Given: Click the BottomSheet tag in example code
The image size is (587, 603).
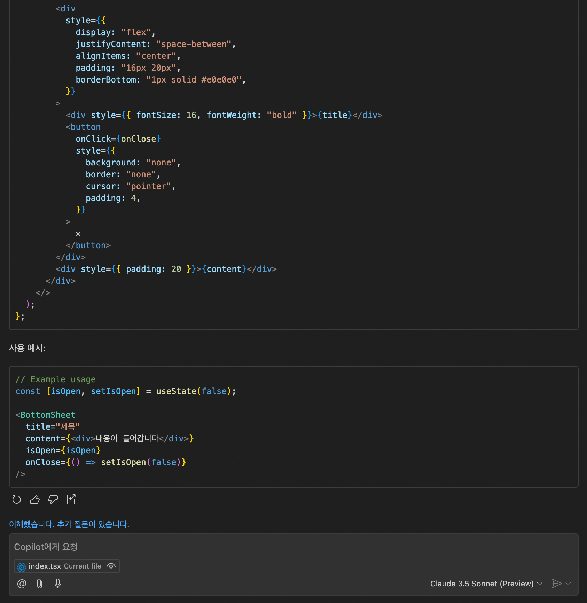Looking at the screenshot, I should click(x=48, y=415).
